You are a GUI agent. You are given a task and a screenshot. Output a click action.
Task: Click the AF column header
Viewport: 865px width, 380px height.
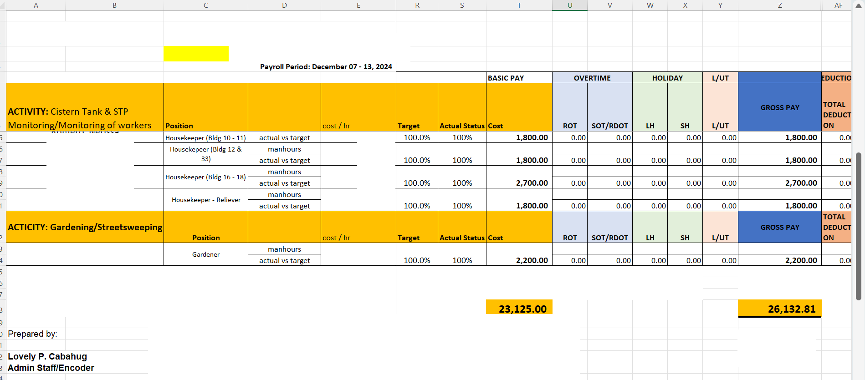[x=838, y=5]
